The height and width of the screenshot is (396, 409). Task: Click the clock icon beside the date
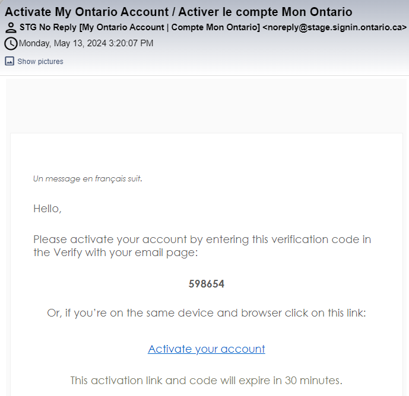11,43
